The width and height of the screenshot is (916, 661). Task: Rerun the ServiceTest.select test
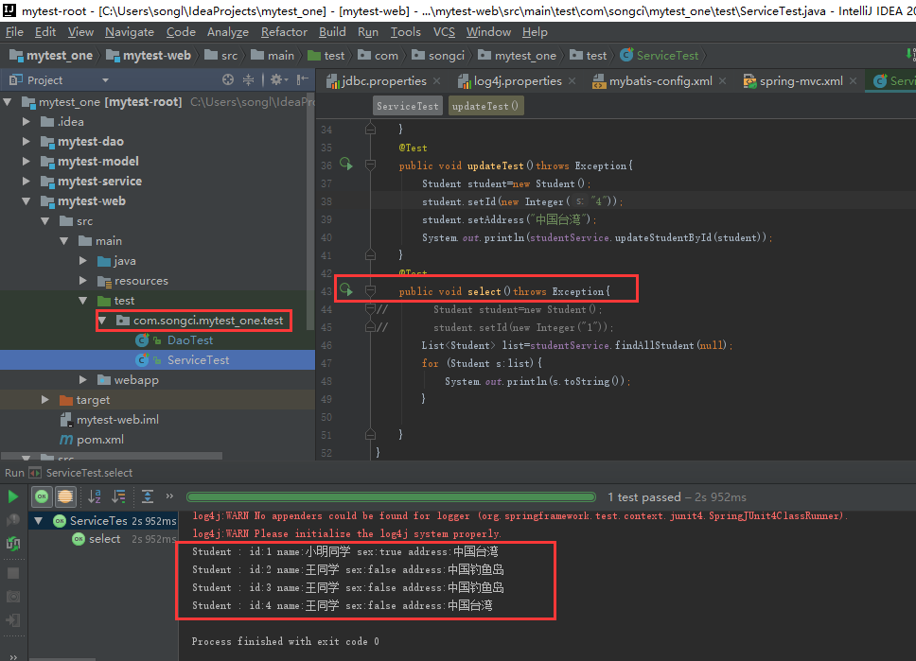coord(13,496)
